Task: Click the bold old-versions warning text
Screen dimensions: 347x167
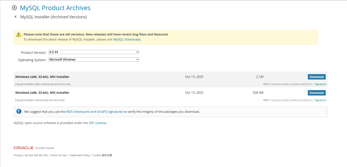Action: point(96,35)
